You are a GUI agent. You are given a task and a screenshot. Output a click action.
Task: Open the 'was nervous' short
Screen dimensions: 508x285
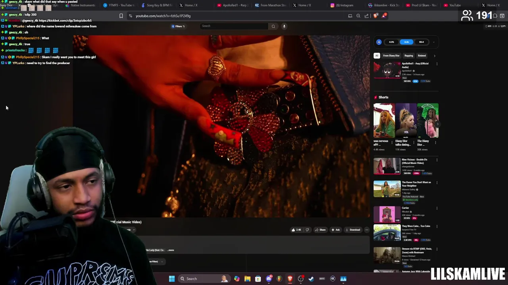click(384, 120)
